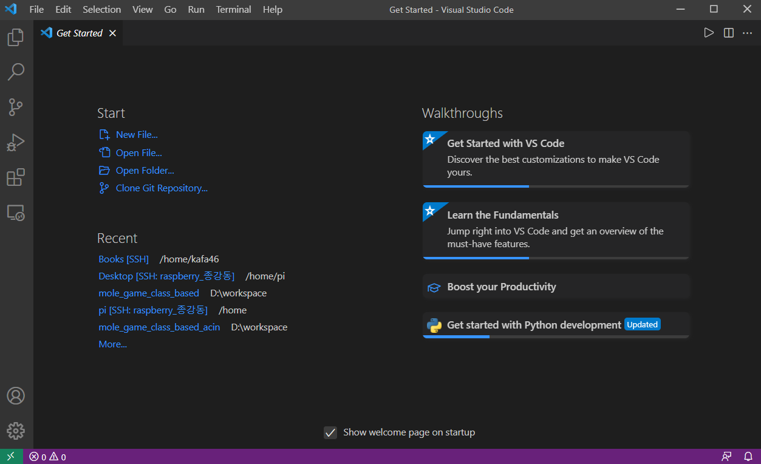Viewport: 761px width, 464px height.
Task: Open Learn the Fundamentals walkthrough
Action: [556, 231]
